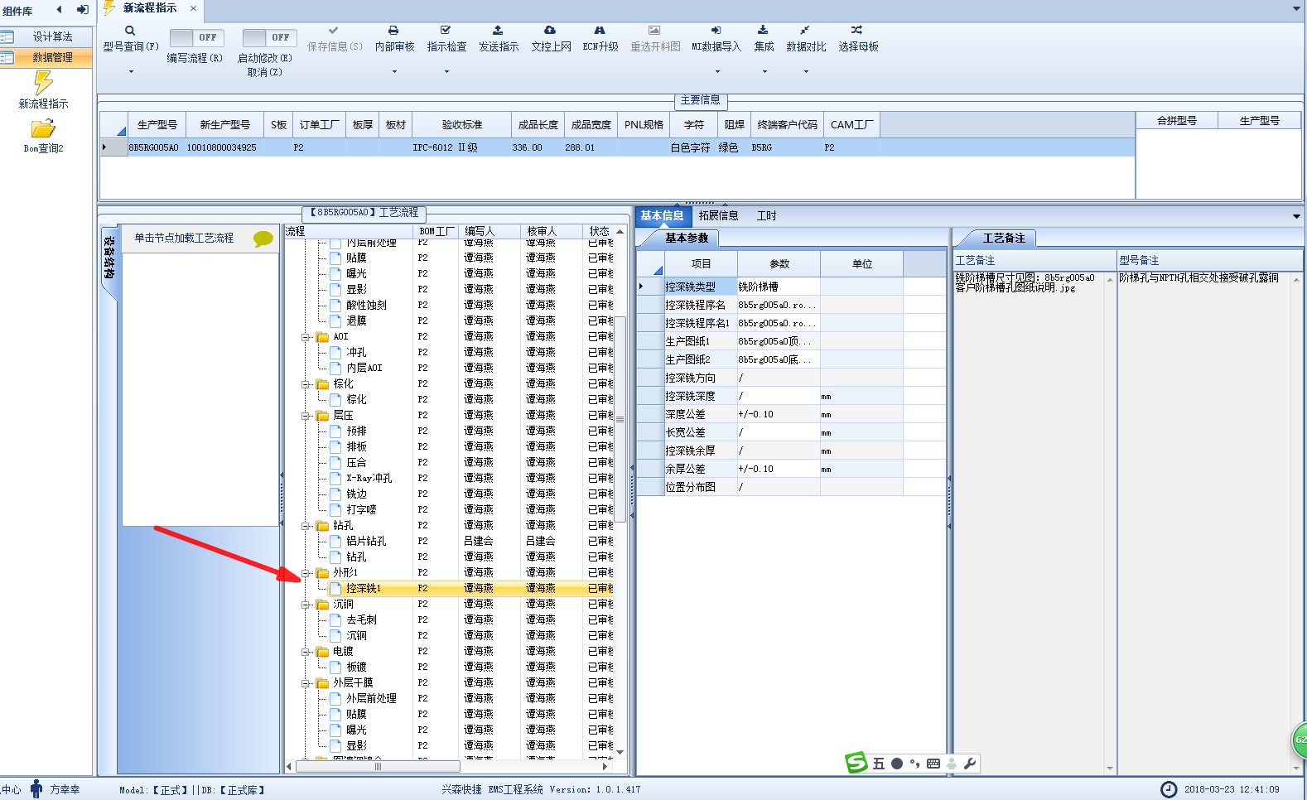This screenshot has width=1307, height=800.
Task: Collapse the 钻孔 tree node
Action: (x=306, y=526)
